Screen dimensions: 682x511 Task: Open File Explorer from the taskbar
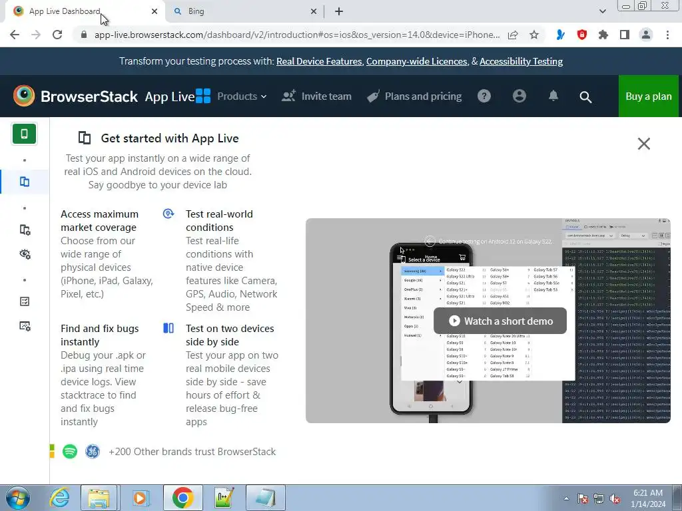pyautogui.click(x=99, y=498)
